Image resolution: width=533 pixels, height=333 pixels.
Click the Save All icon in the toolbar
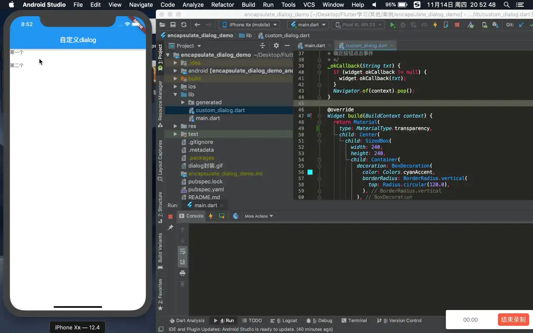173,25
